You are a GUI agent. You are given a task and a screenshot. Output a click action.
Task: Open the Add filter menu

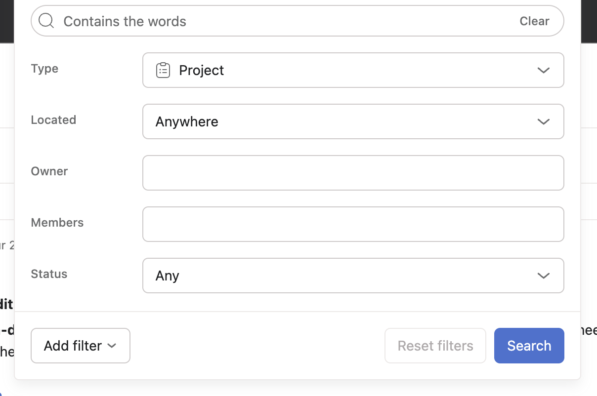(80, 346)
